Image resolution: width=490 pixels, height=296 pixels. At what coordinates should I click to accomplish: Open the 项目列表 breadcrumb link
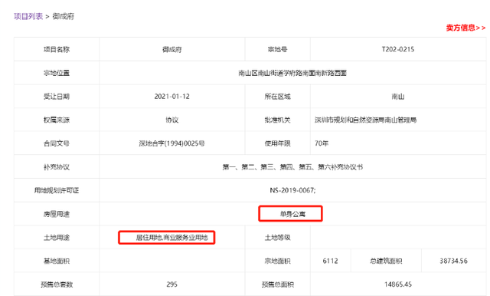(x=28, y=16)
